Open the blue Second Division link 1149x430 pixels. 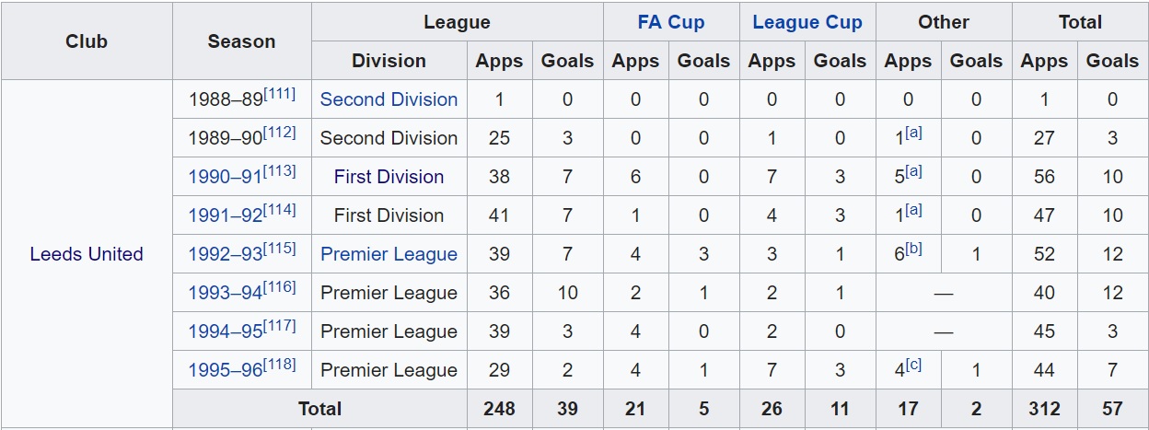click(389, 99)
